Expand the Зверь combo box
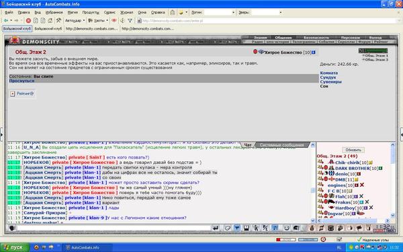The image size is (403, 252). [x=280, y=12]
